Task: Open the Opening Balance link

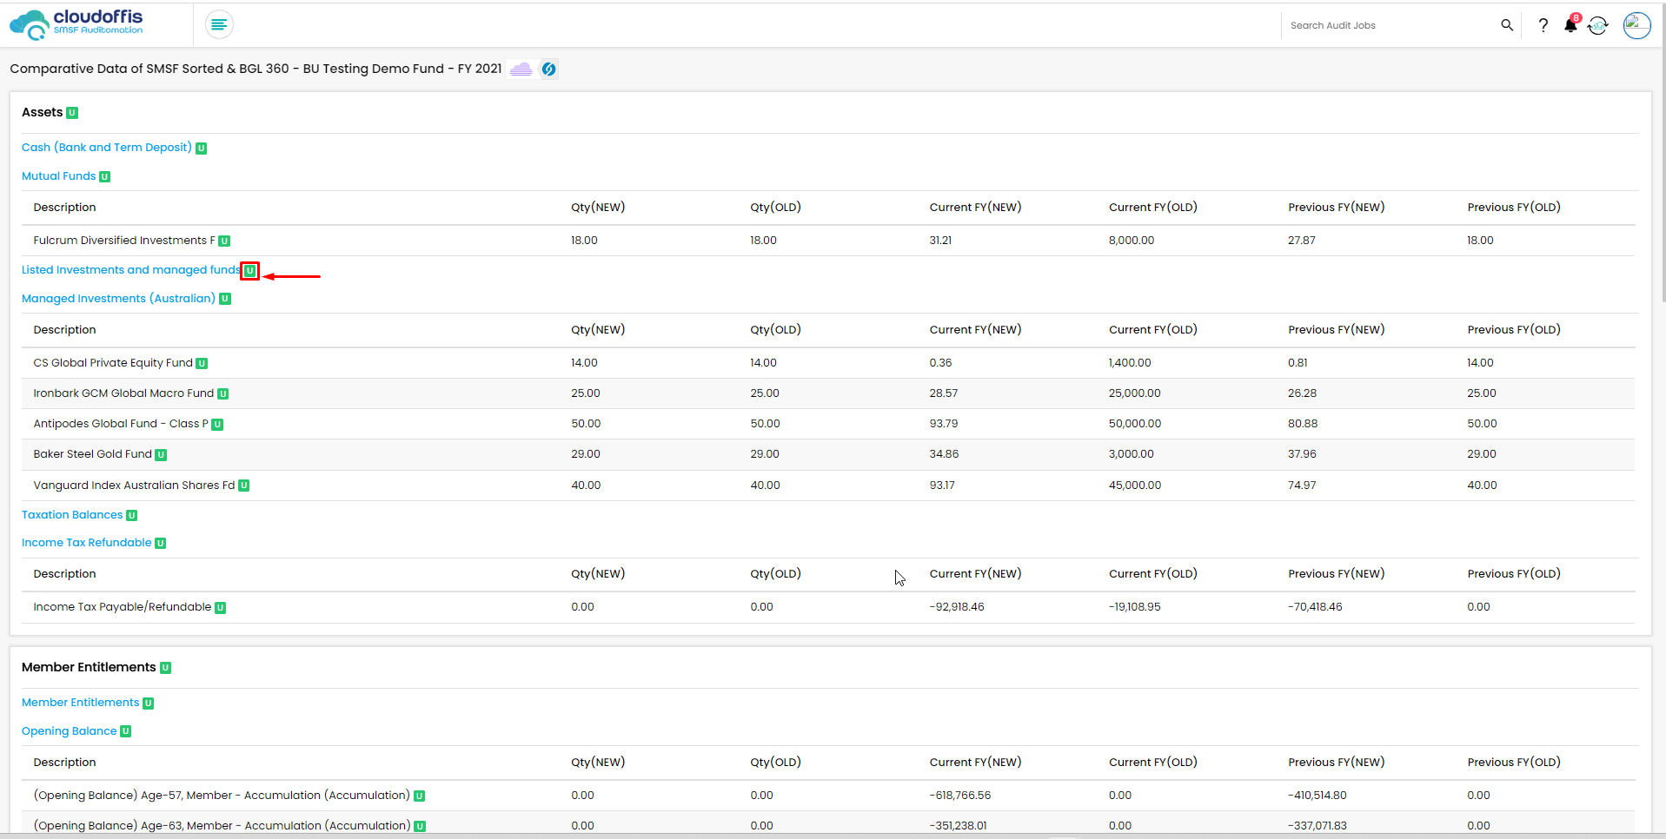Action: [70, 731]
